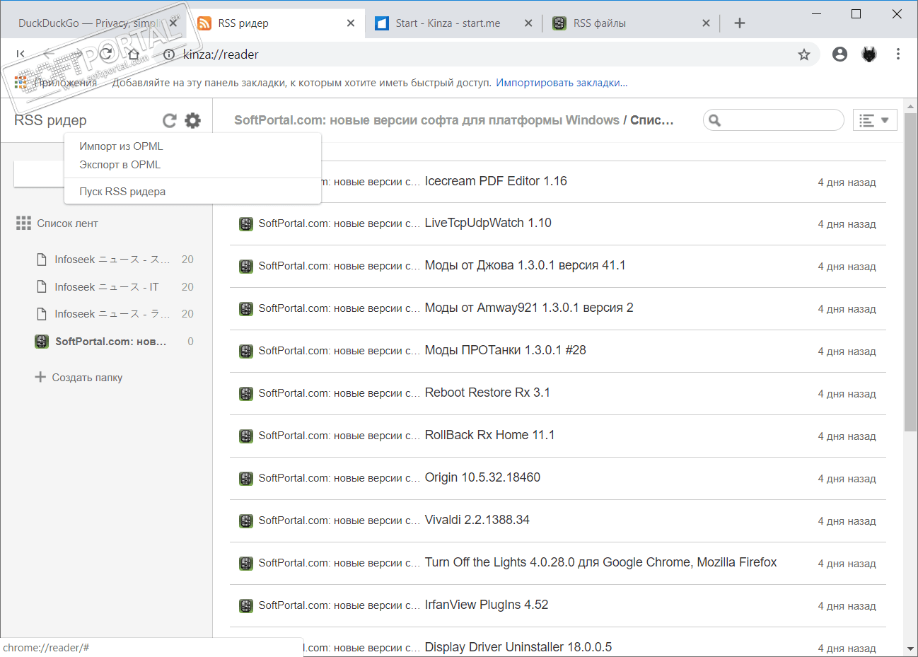Click favicon in the Vivaldi 2.2.1388.34 row
Image resolution: width=918 pixels, height=657 pixels.
(246, 521)
